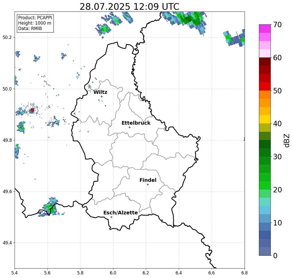293x278 pixels.
Task: Click the Ettelbruck station cross marker
Action: [129, 127]
